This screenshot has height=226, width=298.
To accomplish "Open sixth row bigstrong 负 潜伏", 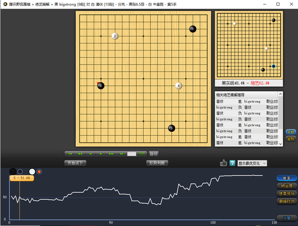I will [x=247, y=131].
